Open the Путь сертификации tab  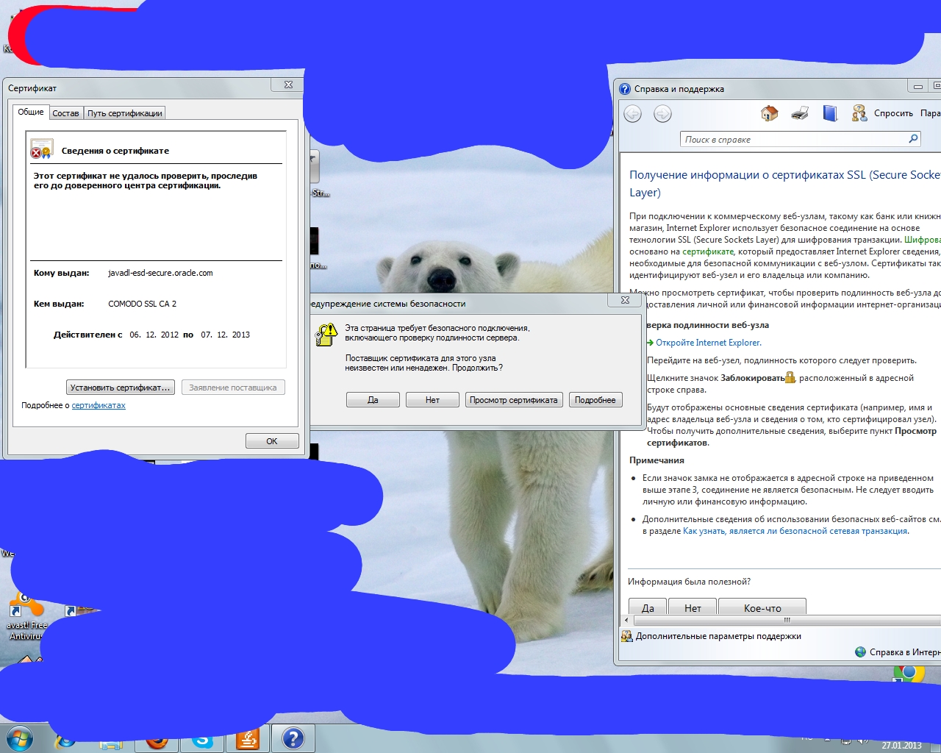pyautogui.click(x=124, y=113)
